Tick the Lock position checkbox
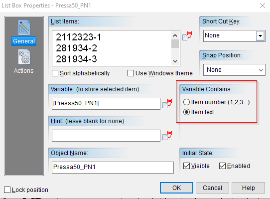Screen dimensions: 270x199 coord(7,190)
